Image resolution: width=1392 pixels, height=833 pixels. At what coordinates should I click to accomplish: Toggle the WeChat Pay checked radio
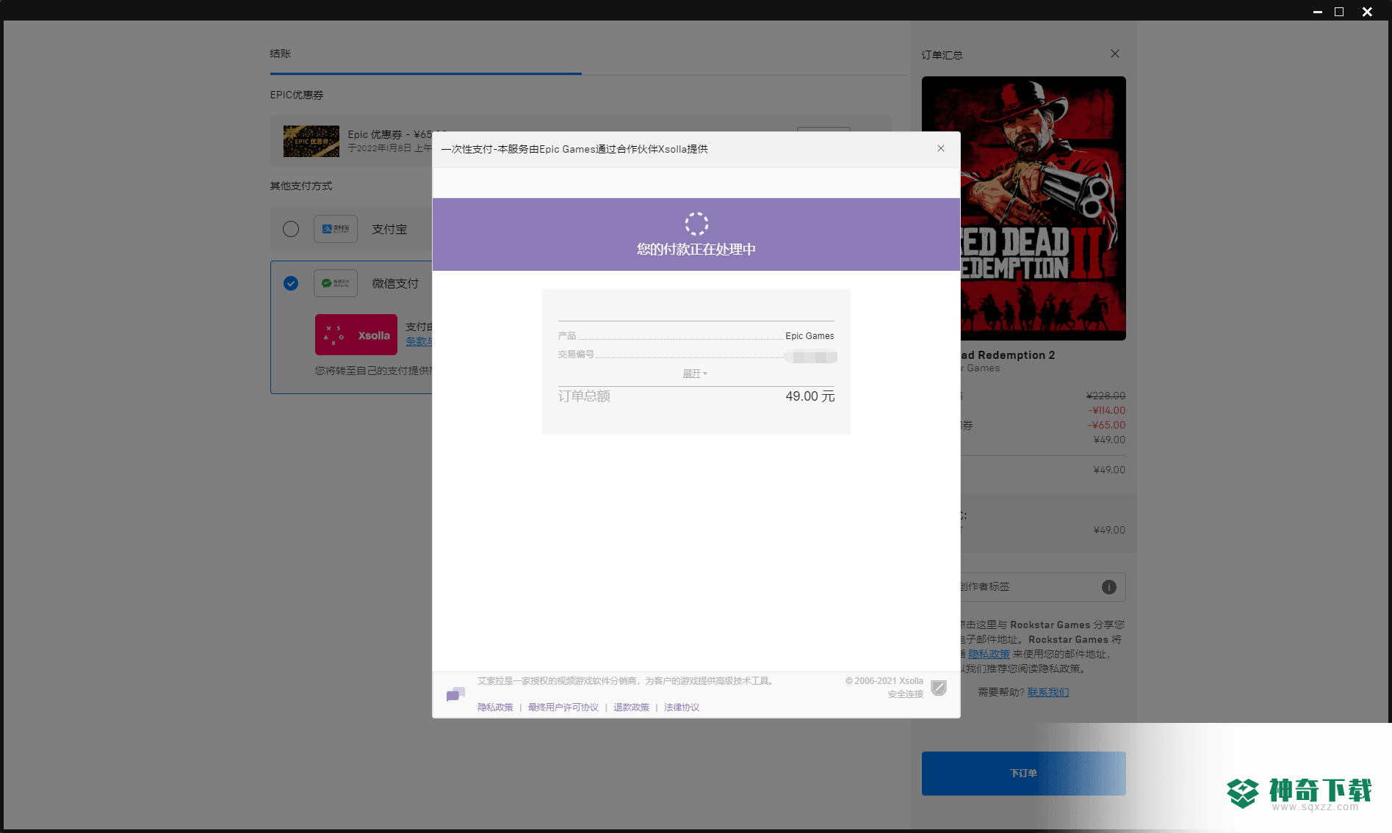click(x=291, y=283)
